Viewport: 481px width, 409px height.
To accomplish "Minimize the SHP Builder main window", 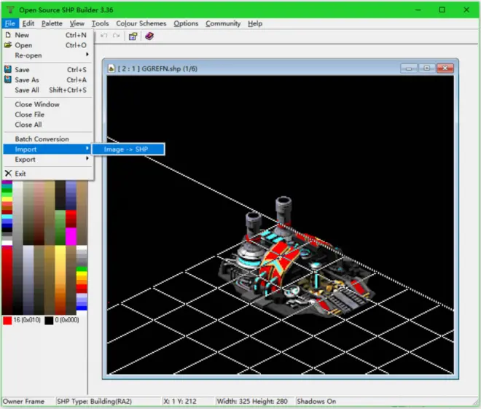I will (418, 9).
